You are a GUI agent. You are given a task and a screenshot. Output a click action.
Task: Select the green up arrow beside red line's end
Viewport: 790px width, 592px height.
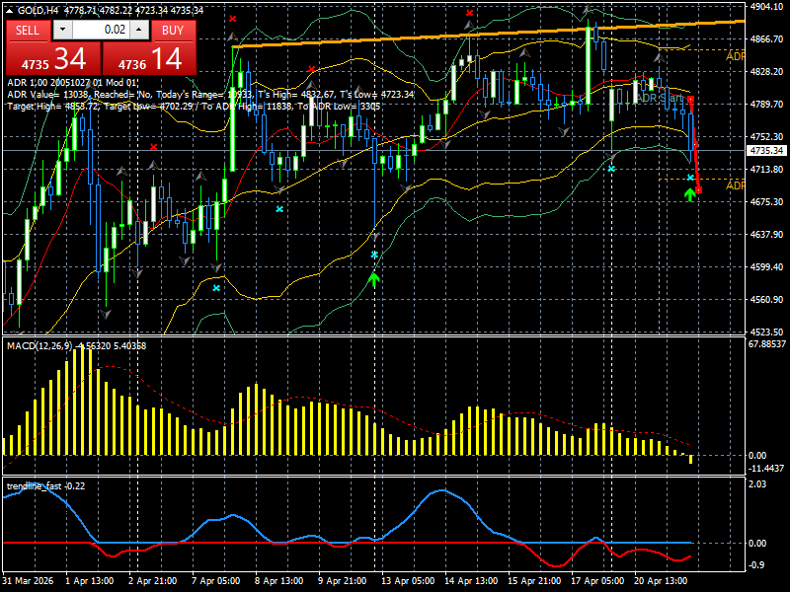[689, 194]
